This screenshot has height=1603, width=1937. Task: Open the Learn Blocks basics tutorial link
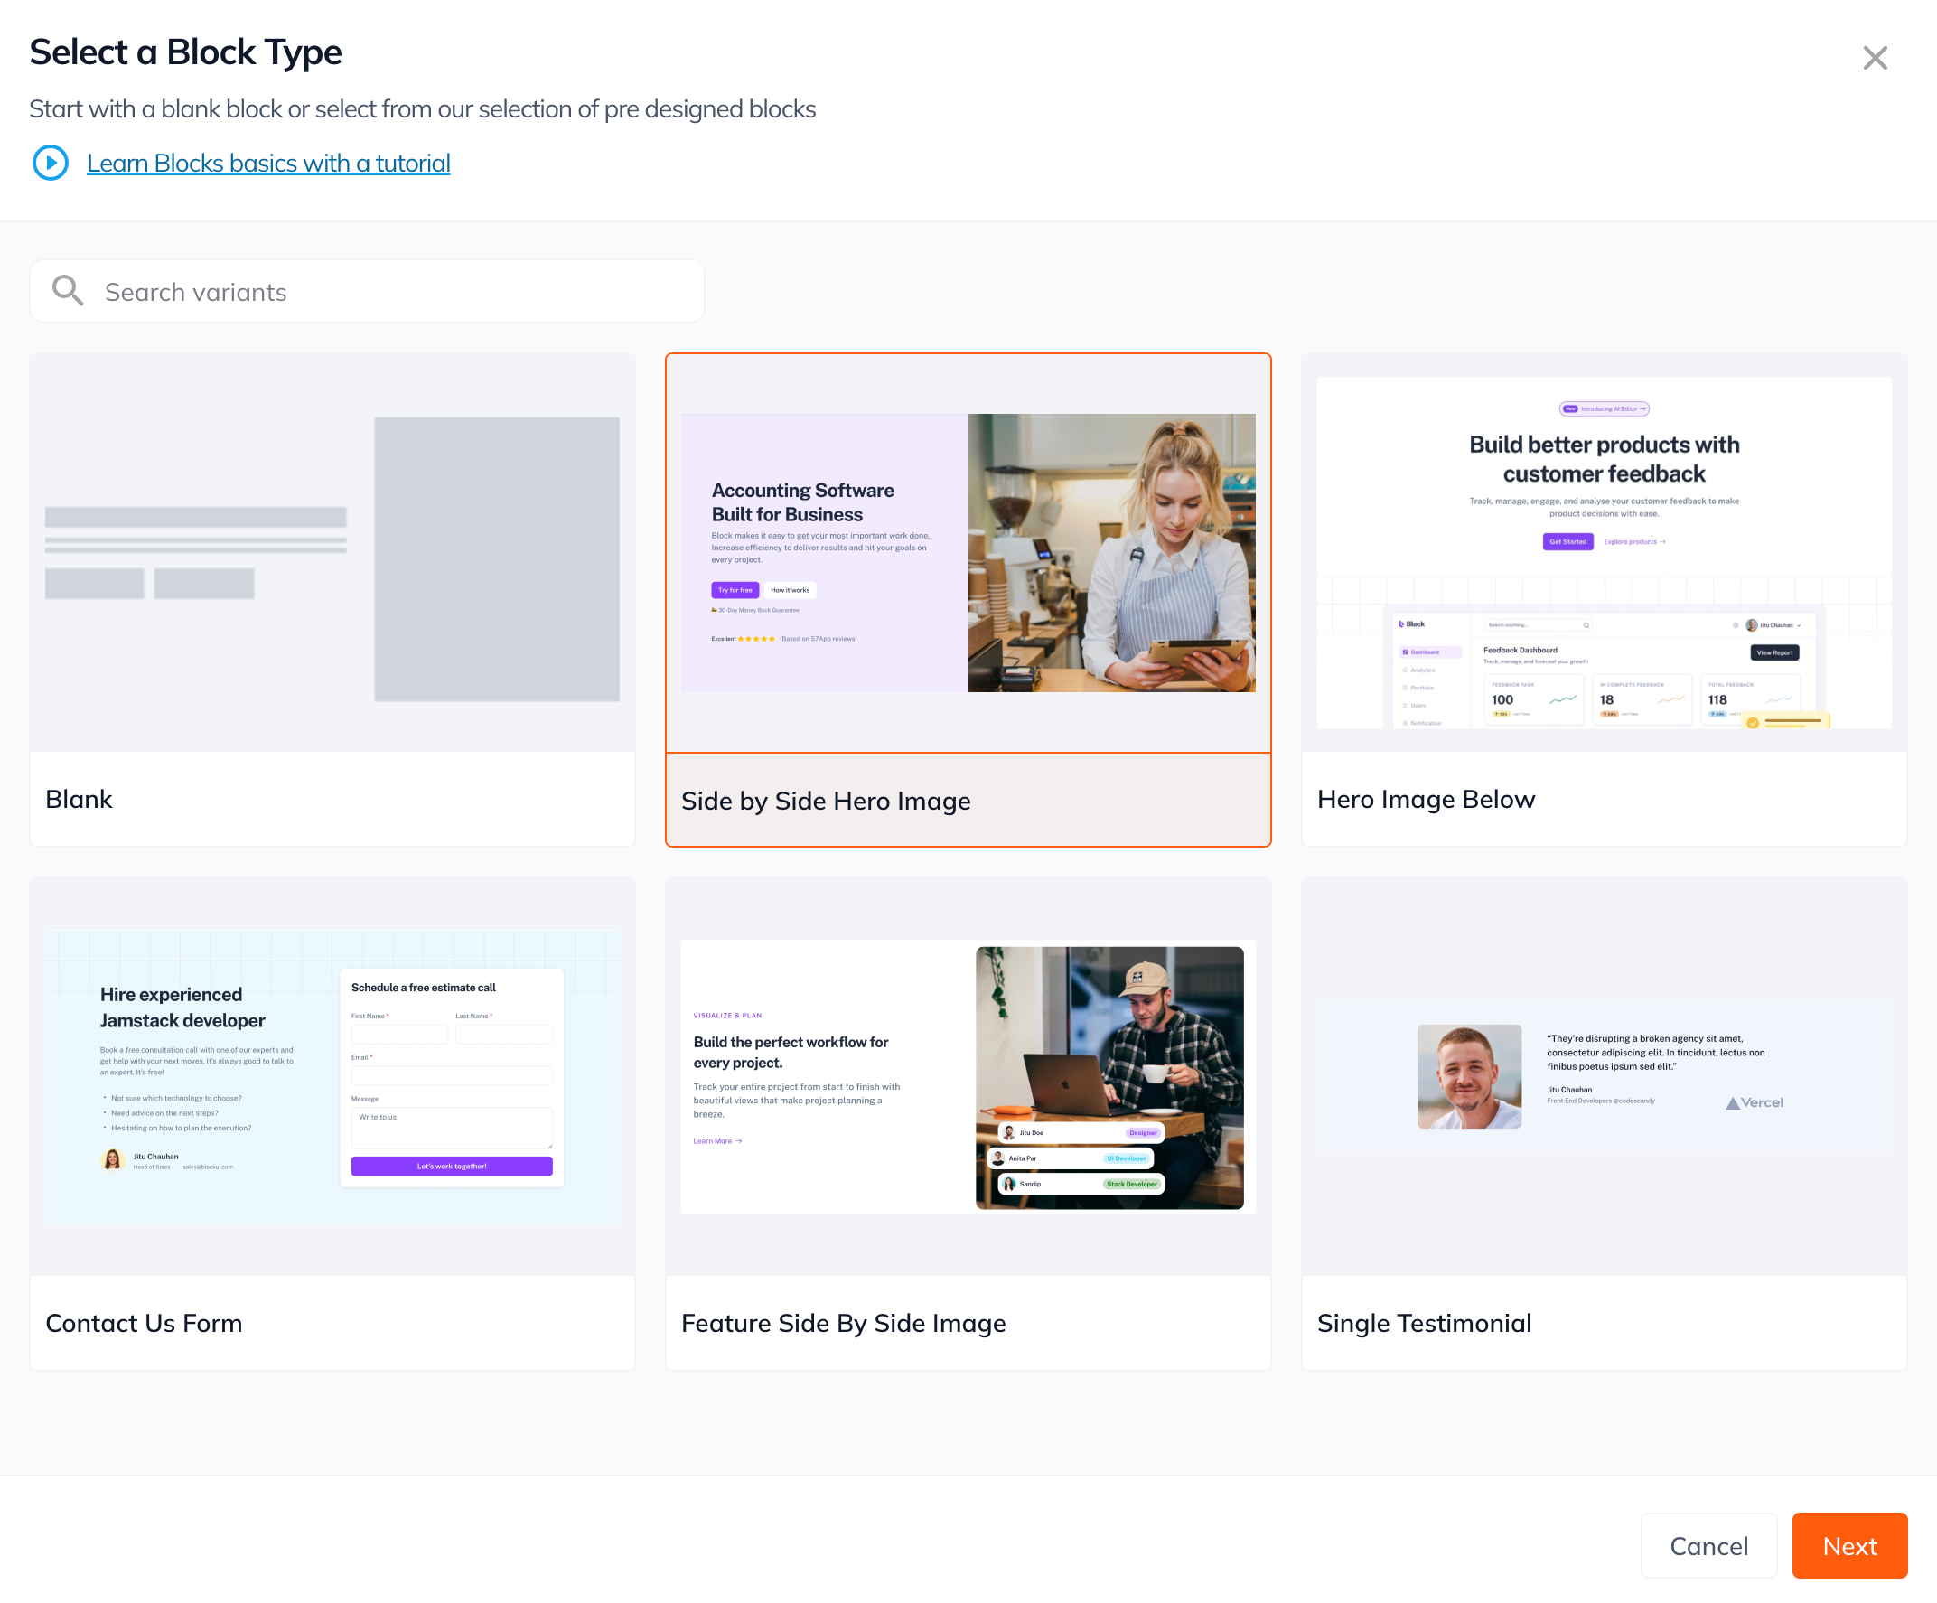(268, 164)
